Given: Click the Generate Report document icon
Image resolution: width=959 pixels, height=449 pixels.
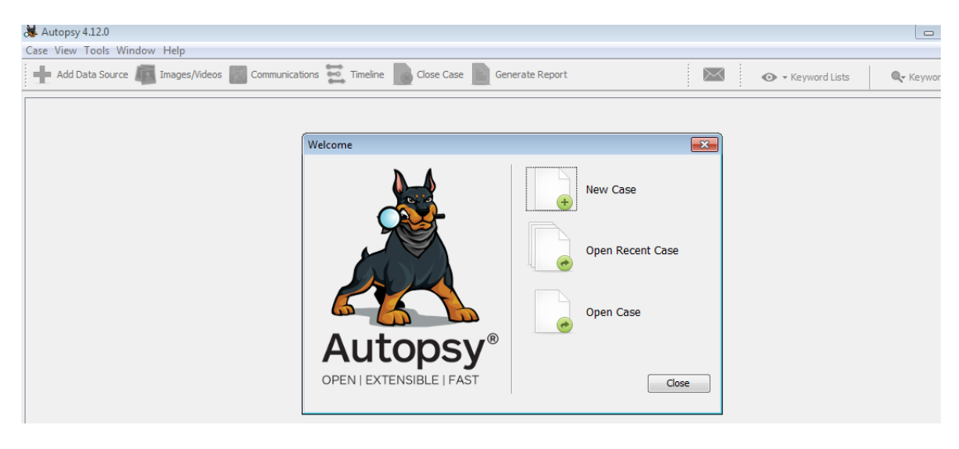Looking at the screenshot, I should point(481,74).
